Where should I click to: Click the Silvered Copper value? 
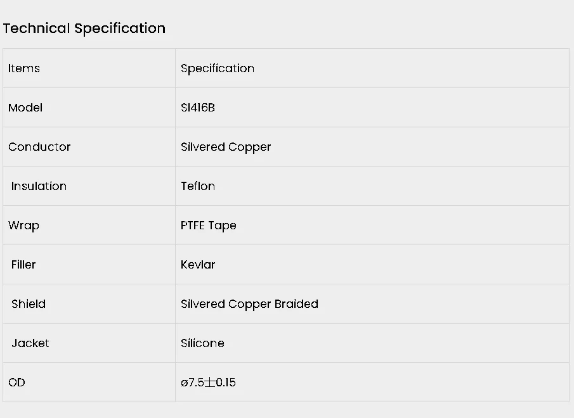(x=225, y=147)
